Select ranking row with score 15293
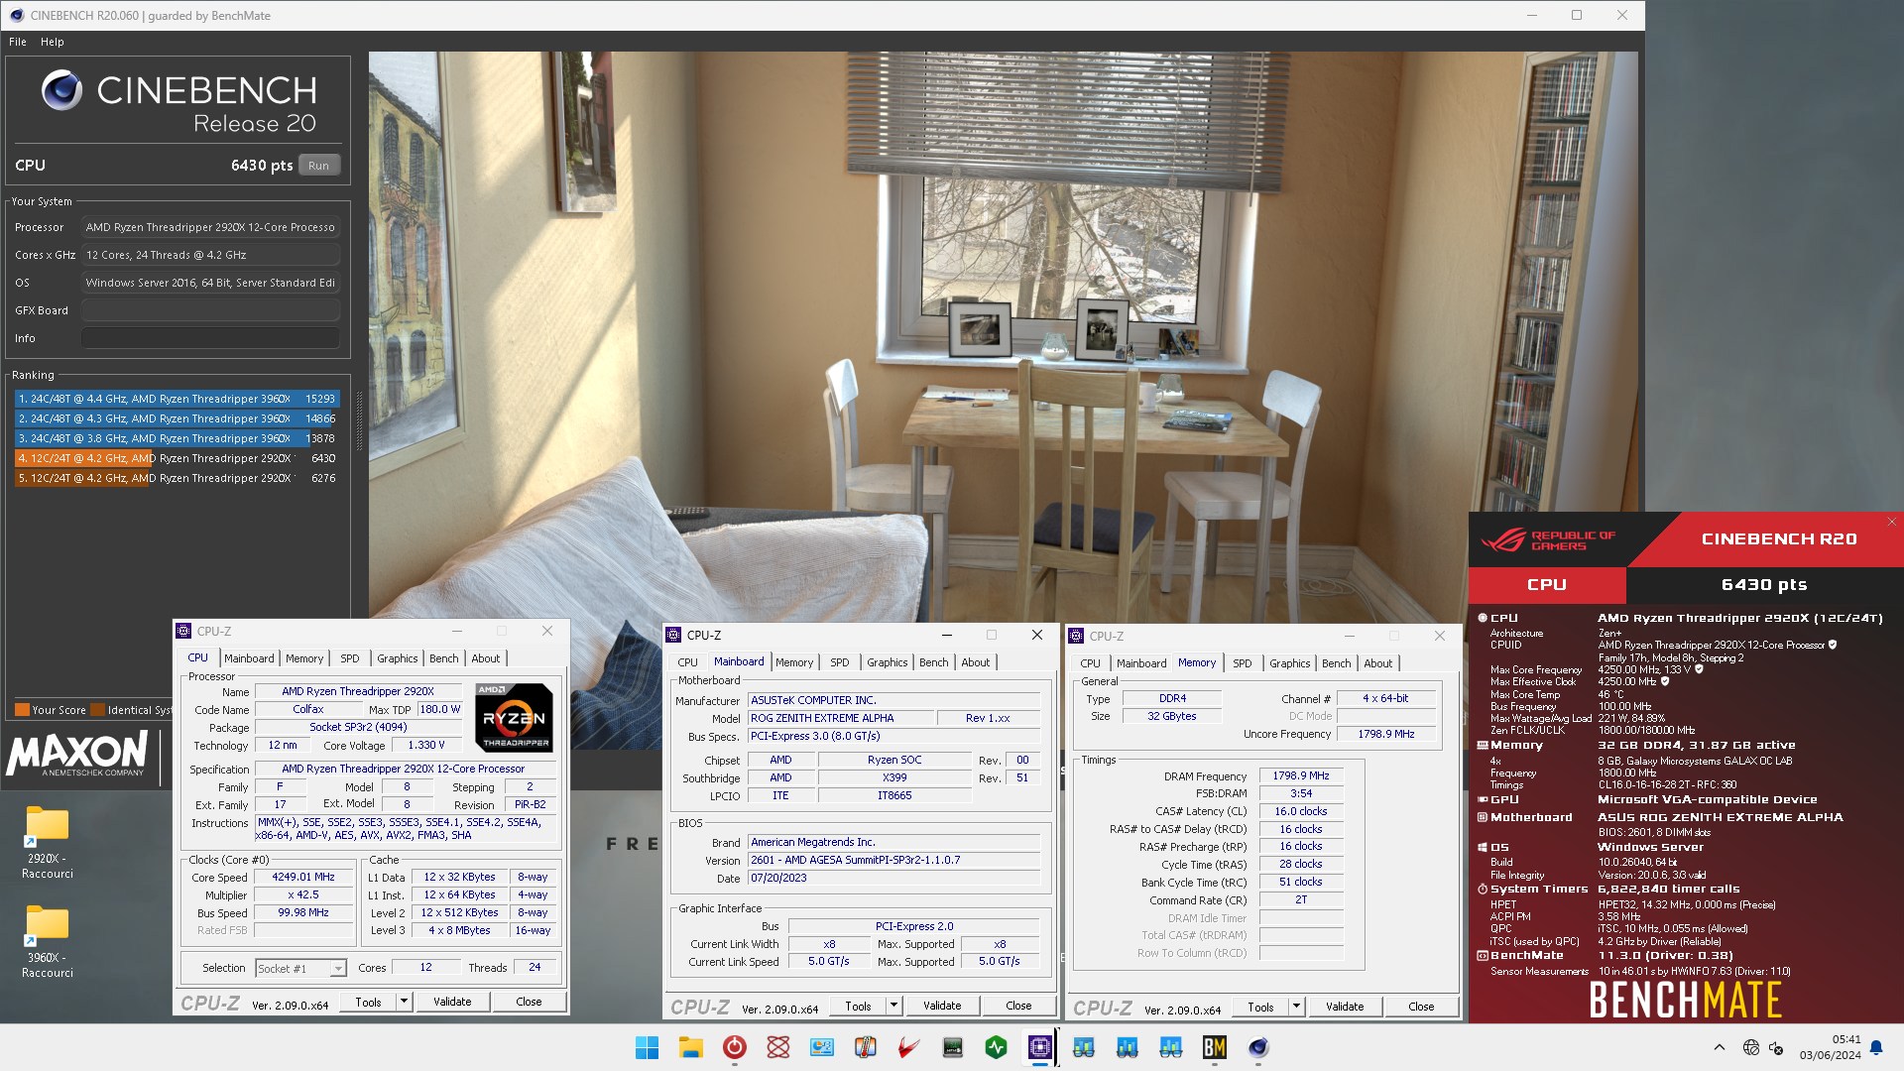 [x=177, y=399]
